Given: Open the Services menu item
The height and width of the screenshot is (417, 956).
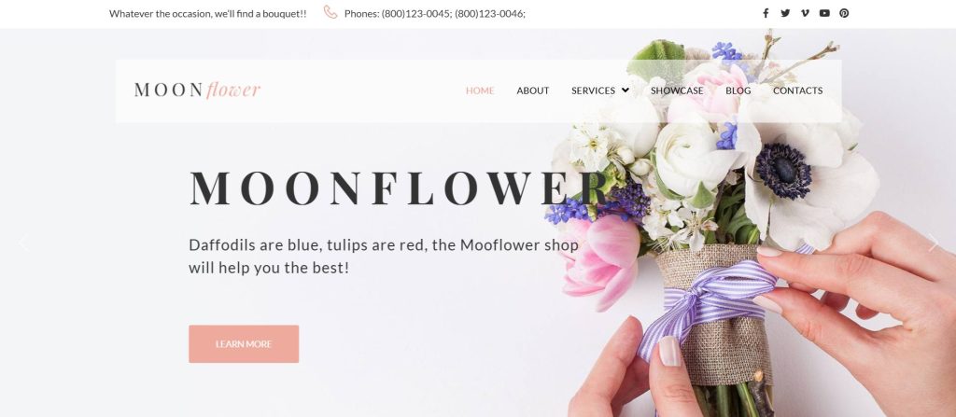Looking at the screenshot, I should coord(593,90).
